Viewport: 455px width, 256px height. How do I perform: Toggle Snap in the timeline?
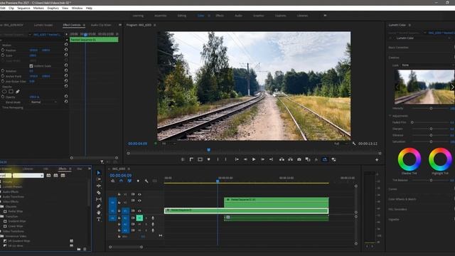click(x=121, y=181)
